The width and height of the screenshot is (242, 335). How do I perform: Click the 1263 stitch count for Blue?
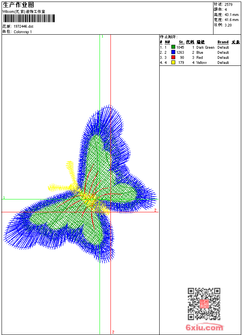click(x=180, y=52)
